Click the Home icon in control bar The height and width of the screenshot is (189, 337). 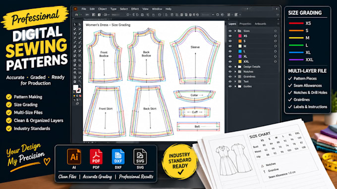pyautogui.click(x=76, y=15)
